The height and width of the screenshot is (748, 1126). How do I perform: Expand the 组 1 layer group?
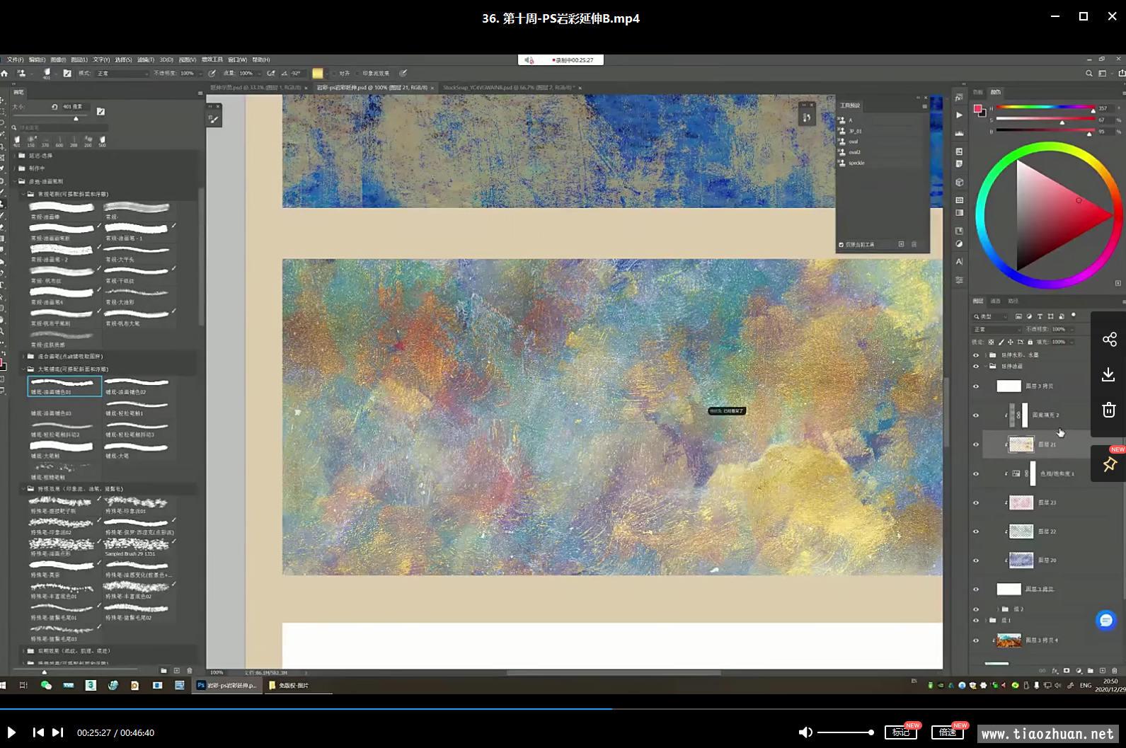(x=985, y=621)
